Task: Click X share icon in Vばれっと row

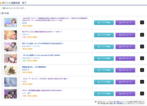Action: (x=142, y=35)
